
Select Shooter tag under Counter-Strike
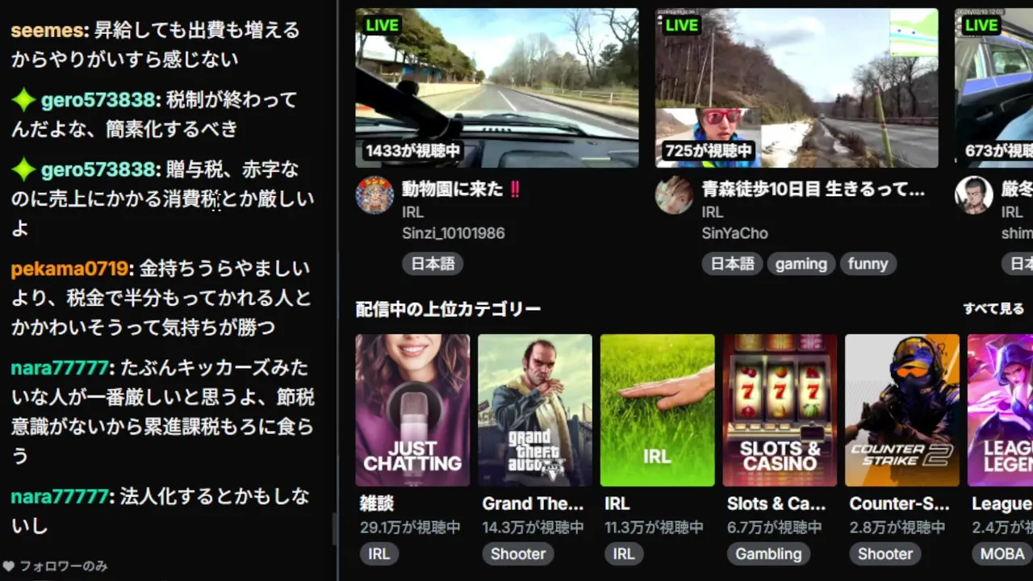(885, 554)
